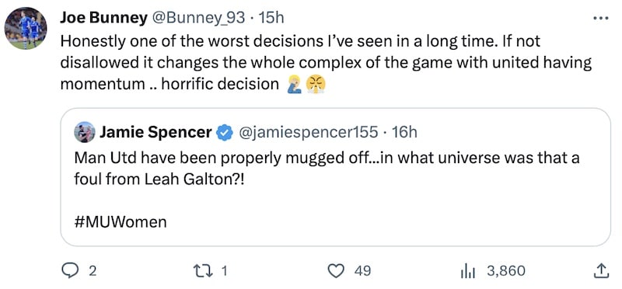The image size is (622, 289).
Task: Like the tweet with heart icon
Action: (337, 271)
